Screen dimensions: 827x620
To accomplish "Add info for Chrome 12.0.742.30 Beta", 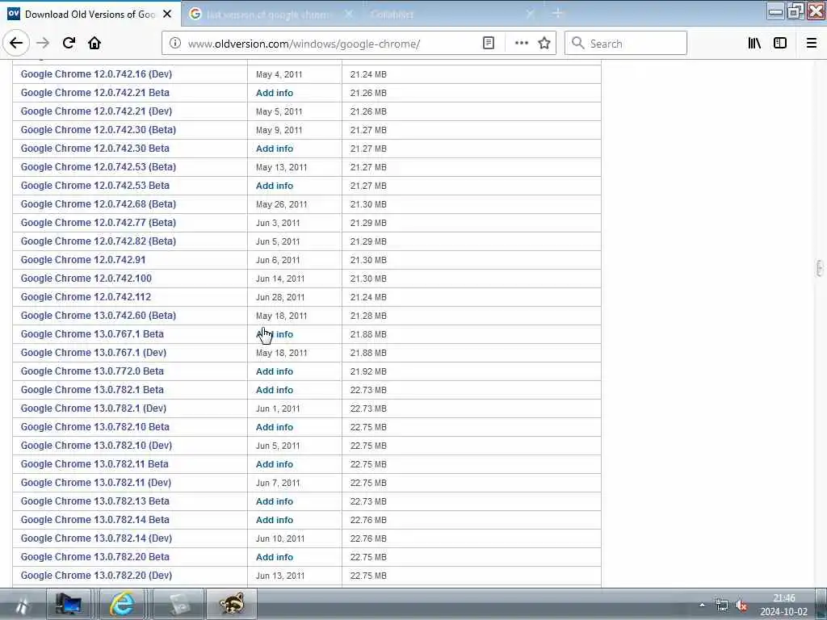I will click(x=275, y=149).
